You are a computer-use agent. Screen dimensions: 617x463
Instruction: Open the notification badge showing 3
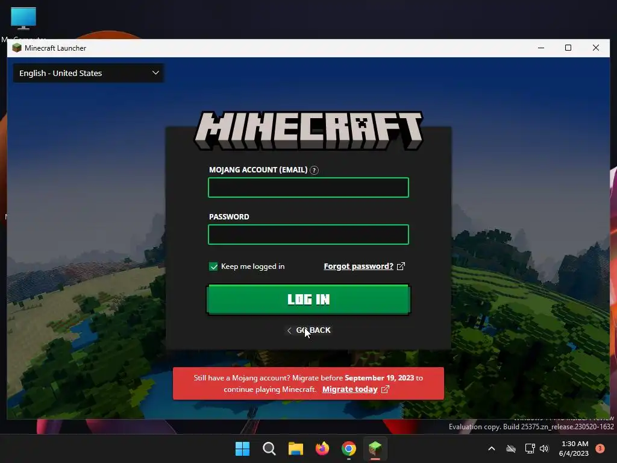pyautogui.click(x=600, y=449)
